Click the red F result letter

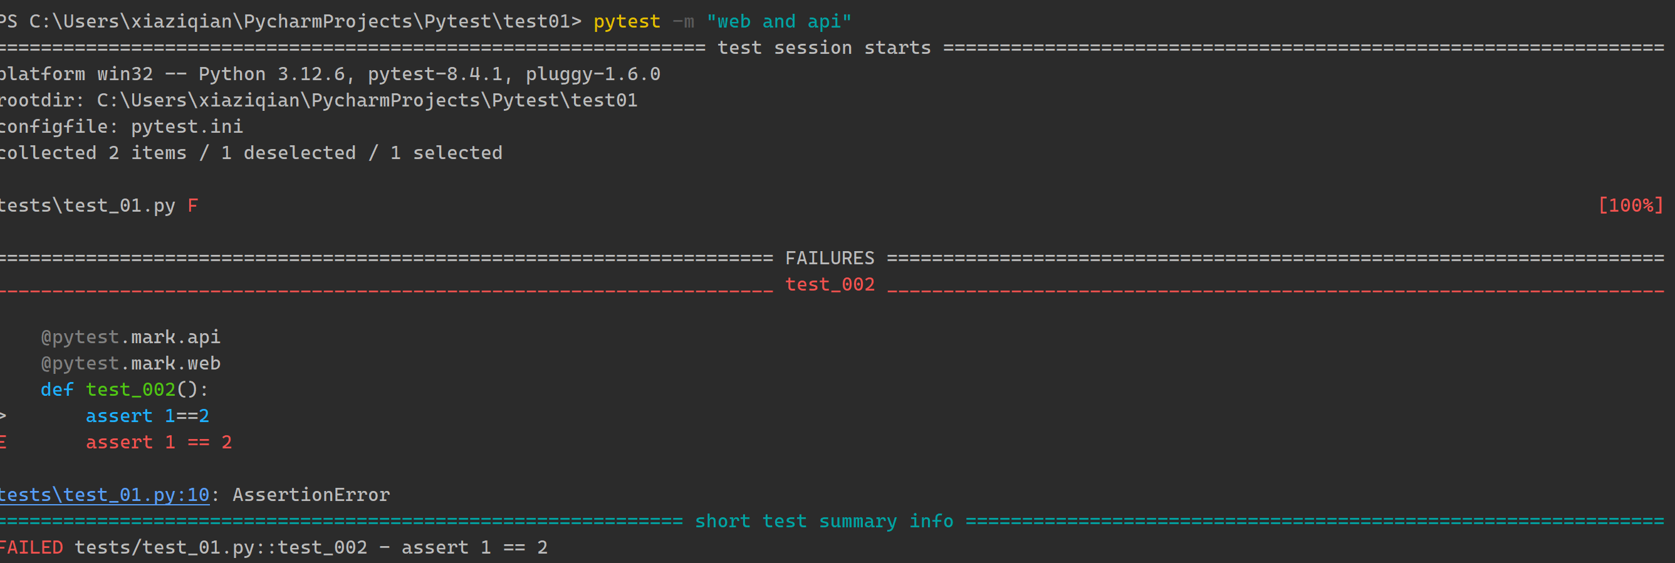click(x=192, y=205)
